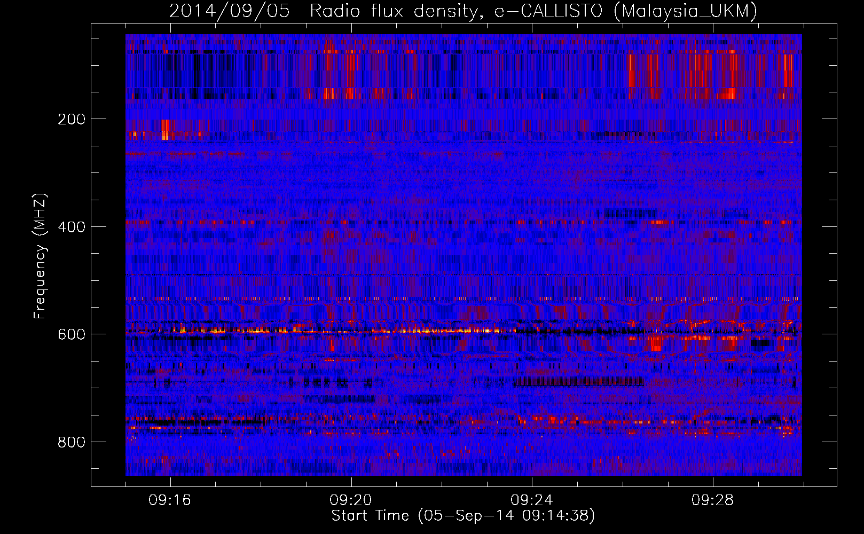
Task: Click the 400 frequency tick label
Action: [71, 227]
